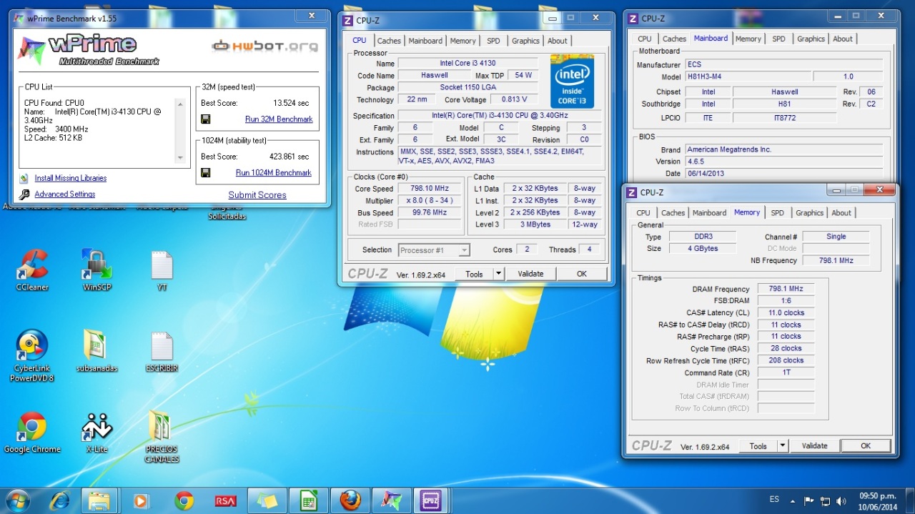Viewport: 915px width, 514px height.
Task: Click the Advanced Settings wrench icon
Action: (24, 194)
